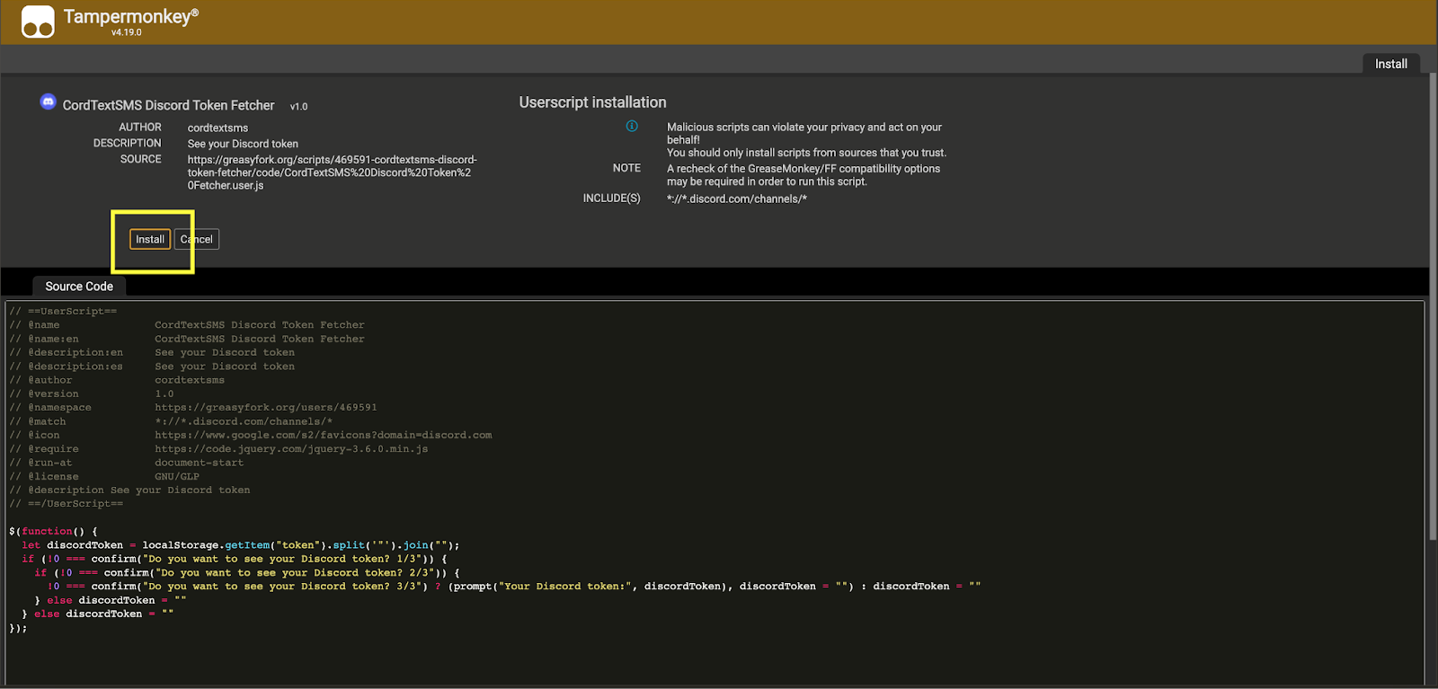The height and width of the screenshot is (689, 1438).
Task: Click the Install button
Action: [x=150, y=239]
